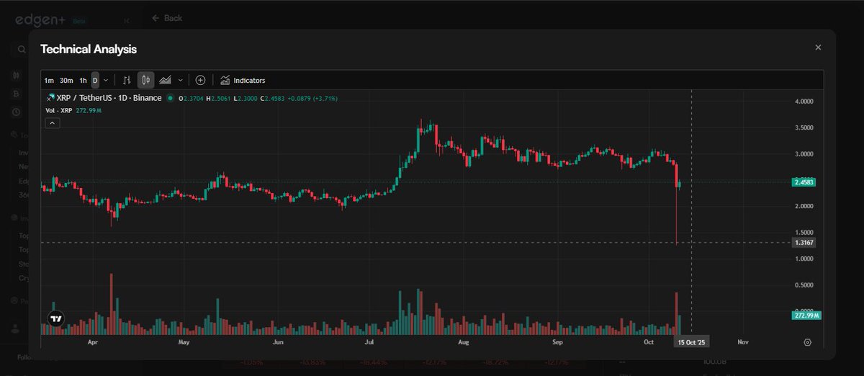Click the crosshair price label 1.3167
This screenshot has height=376, width=864.
[805, 242]
